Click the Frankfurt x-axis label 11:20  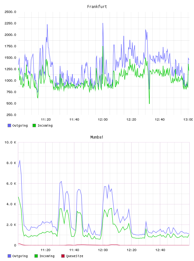click(46, 120)
